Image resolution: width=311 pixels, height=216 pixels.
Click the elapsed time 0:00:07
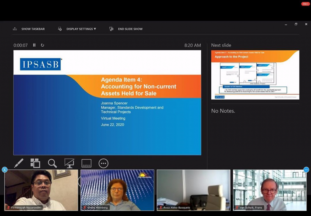[x=20, y=45]
